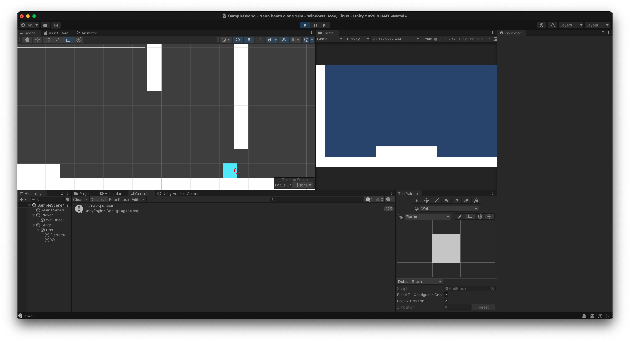This screenshot has width=630, height=342.
Task: Open the Animator tab
Action: tap(87, 33)
